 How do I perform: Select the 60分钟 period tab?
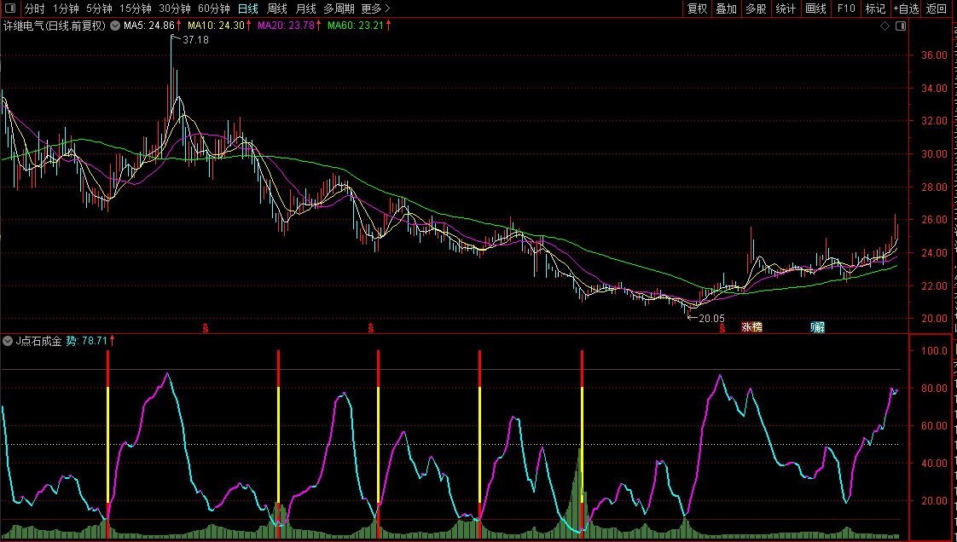[x=214, y=9]
